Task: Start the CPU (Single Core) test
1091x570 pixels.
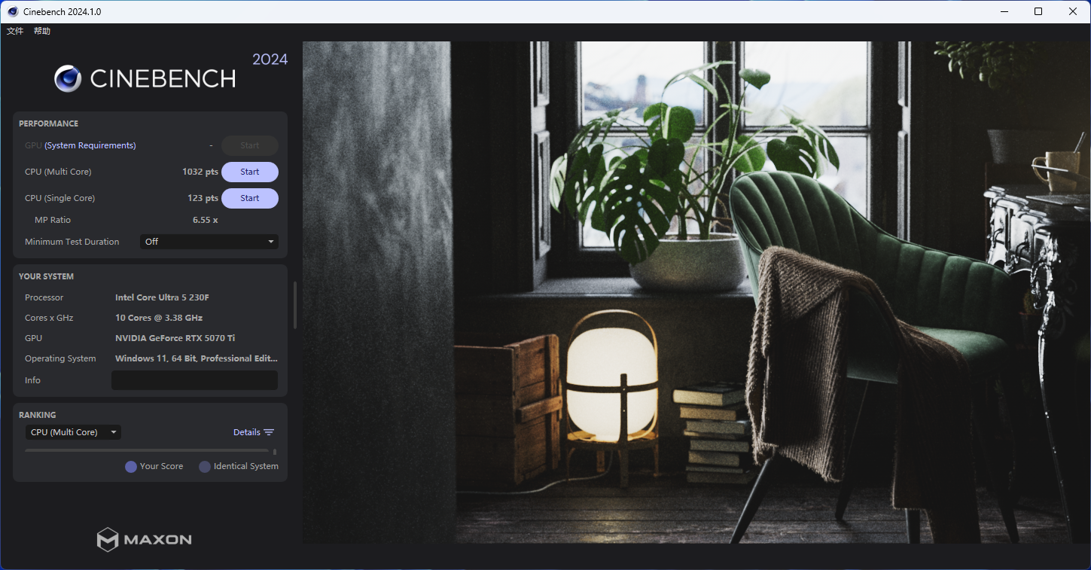Action: coord(250,198)
